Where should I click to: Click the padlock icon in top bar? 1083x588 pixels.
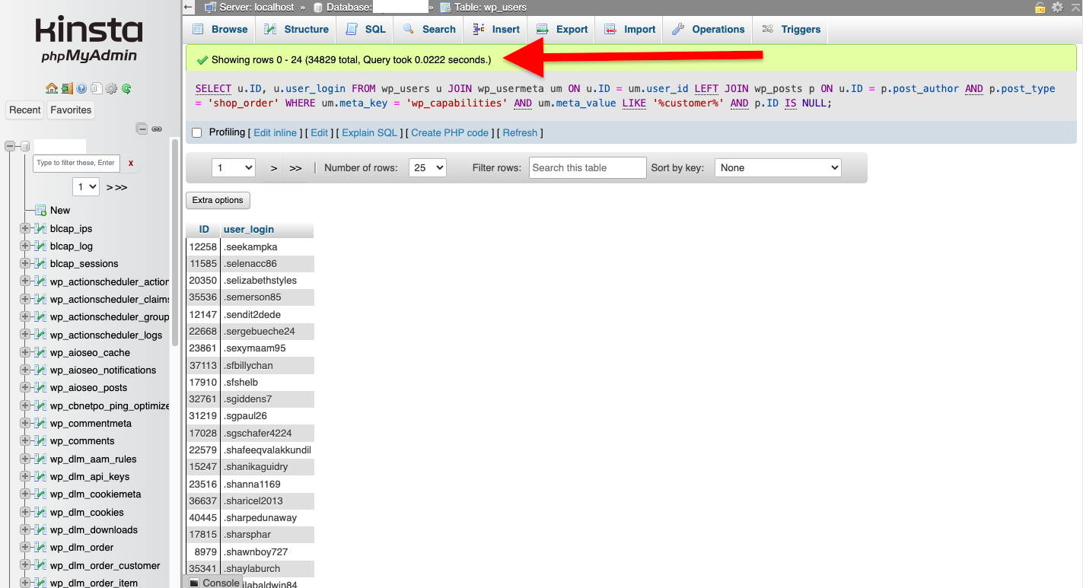pyautogui.click(x=1040, y=8)
